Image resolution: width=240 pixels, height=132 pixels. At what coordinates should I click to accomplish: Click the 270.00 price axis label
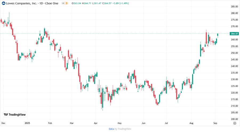point(234,26)
